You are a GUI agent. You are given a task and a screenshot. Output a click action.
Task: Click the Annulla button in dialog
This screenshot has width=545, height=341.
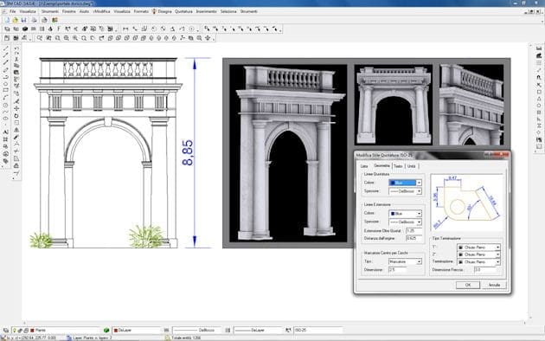tap(494, 285)
